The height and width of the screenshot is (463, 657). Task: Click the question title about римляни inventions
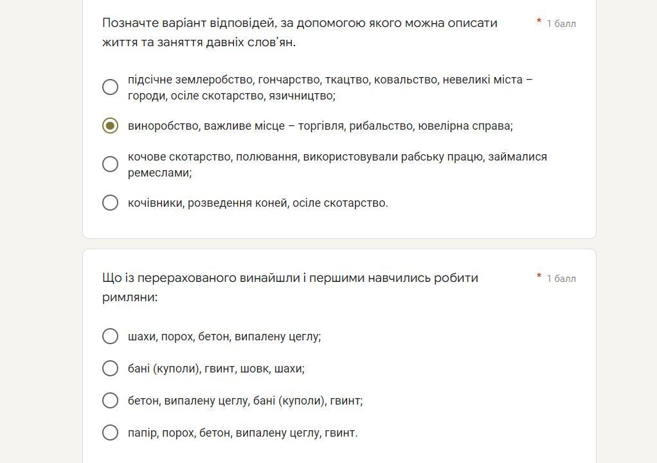[290, 287]
